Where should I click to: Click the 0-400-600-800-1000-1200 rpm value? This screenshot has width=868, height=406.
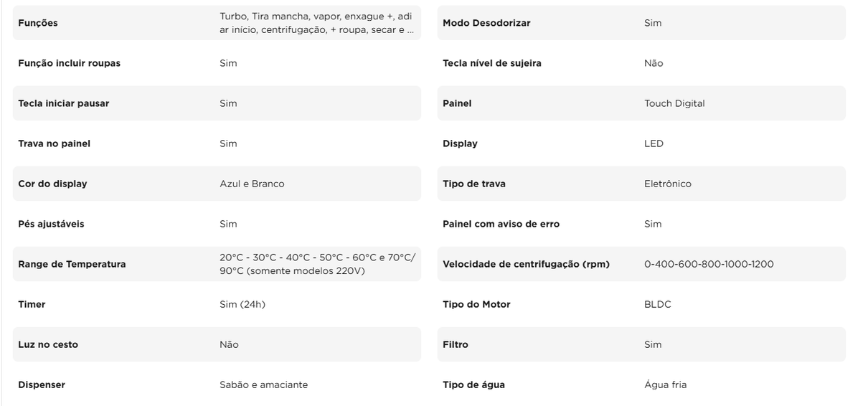(709, 264)
